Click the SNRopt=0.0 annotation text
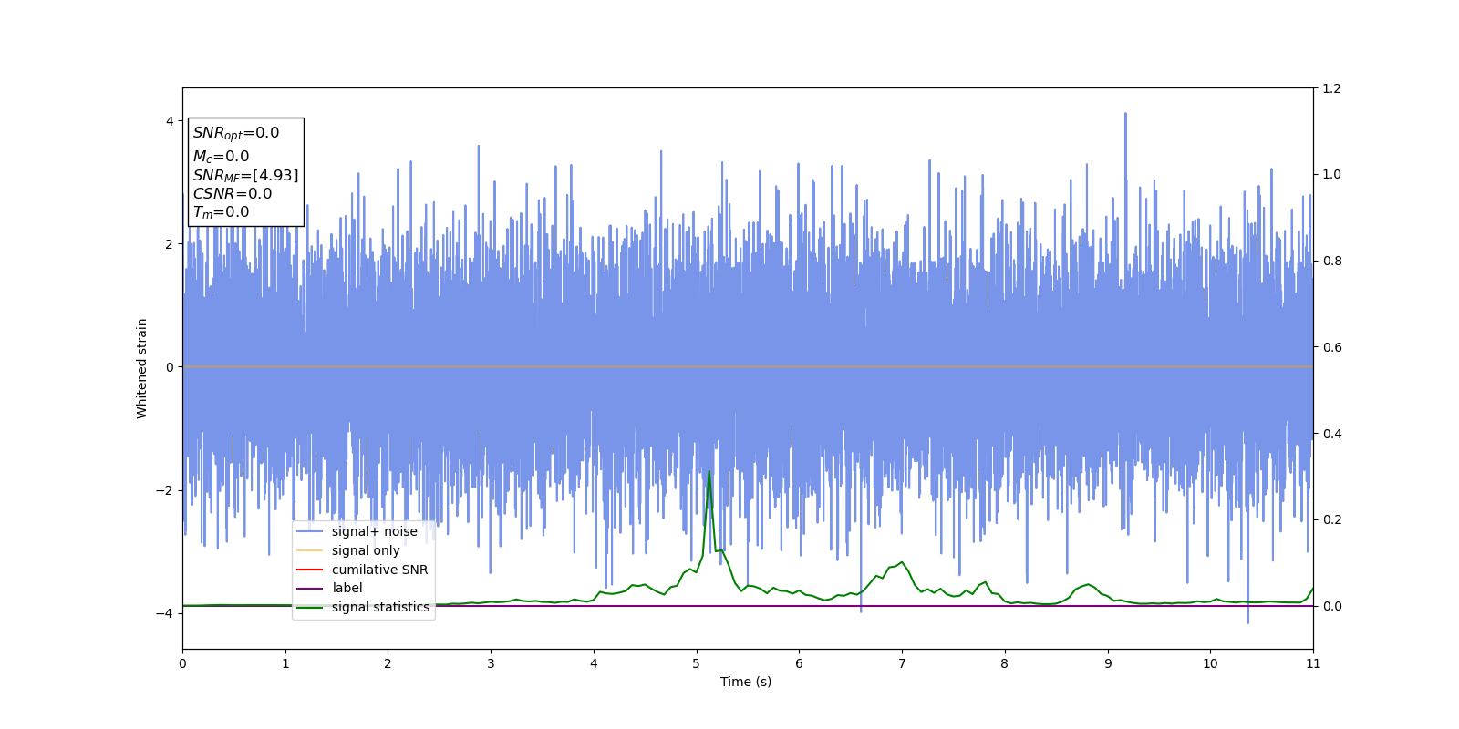 pos(236,133)
